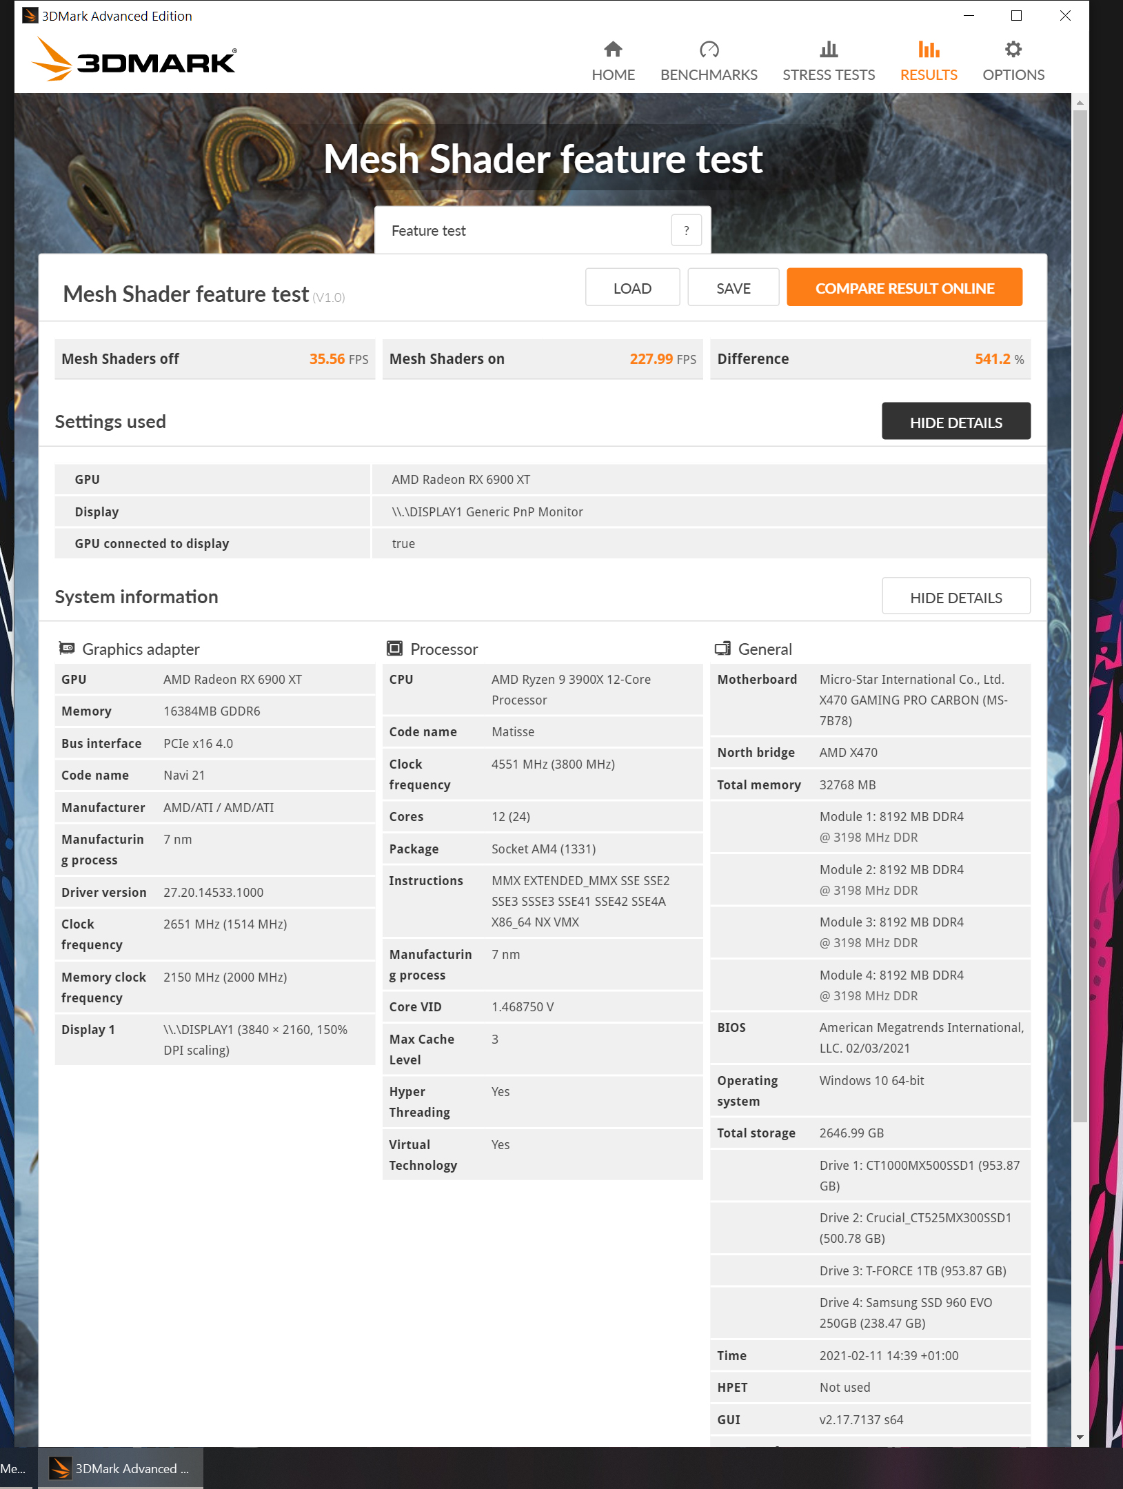Click Drive 4: Samsung SSD 960 EVO entry
Image resolution: width=1123 pixels, height=1489 pixels.
(906, 1313)
